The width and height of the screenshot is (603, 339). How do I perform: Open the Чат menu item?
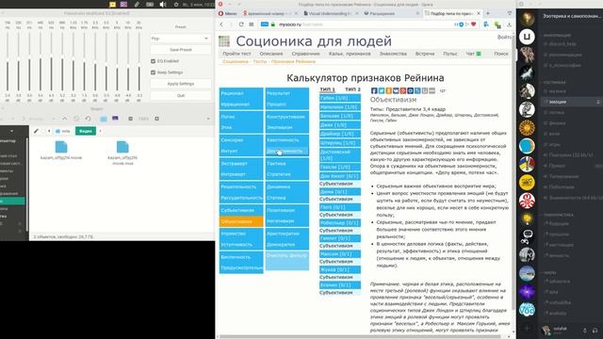coord(473,54)
